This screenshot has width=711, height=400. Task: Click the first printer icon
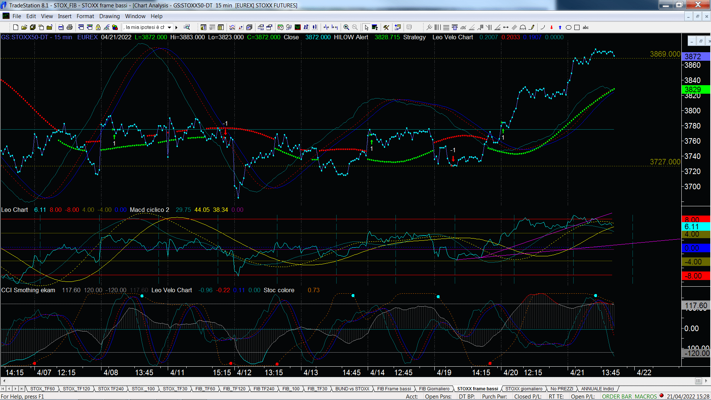click(61, 27)
